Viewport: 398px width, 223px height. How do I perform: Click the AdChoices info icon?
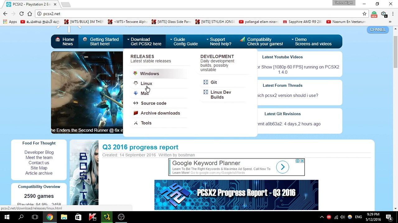click(x=298, y=161)
